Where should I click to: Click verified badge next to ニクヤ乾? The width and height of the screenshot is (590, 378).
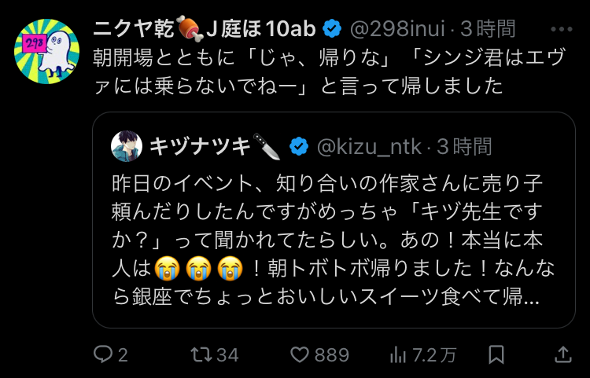pyautogui.click(x=332, y=30)
